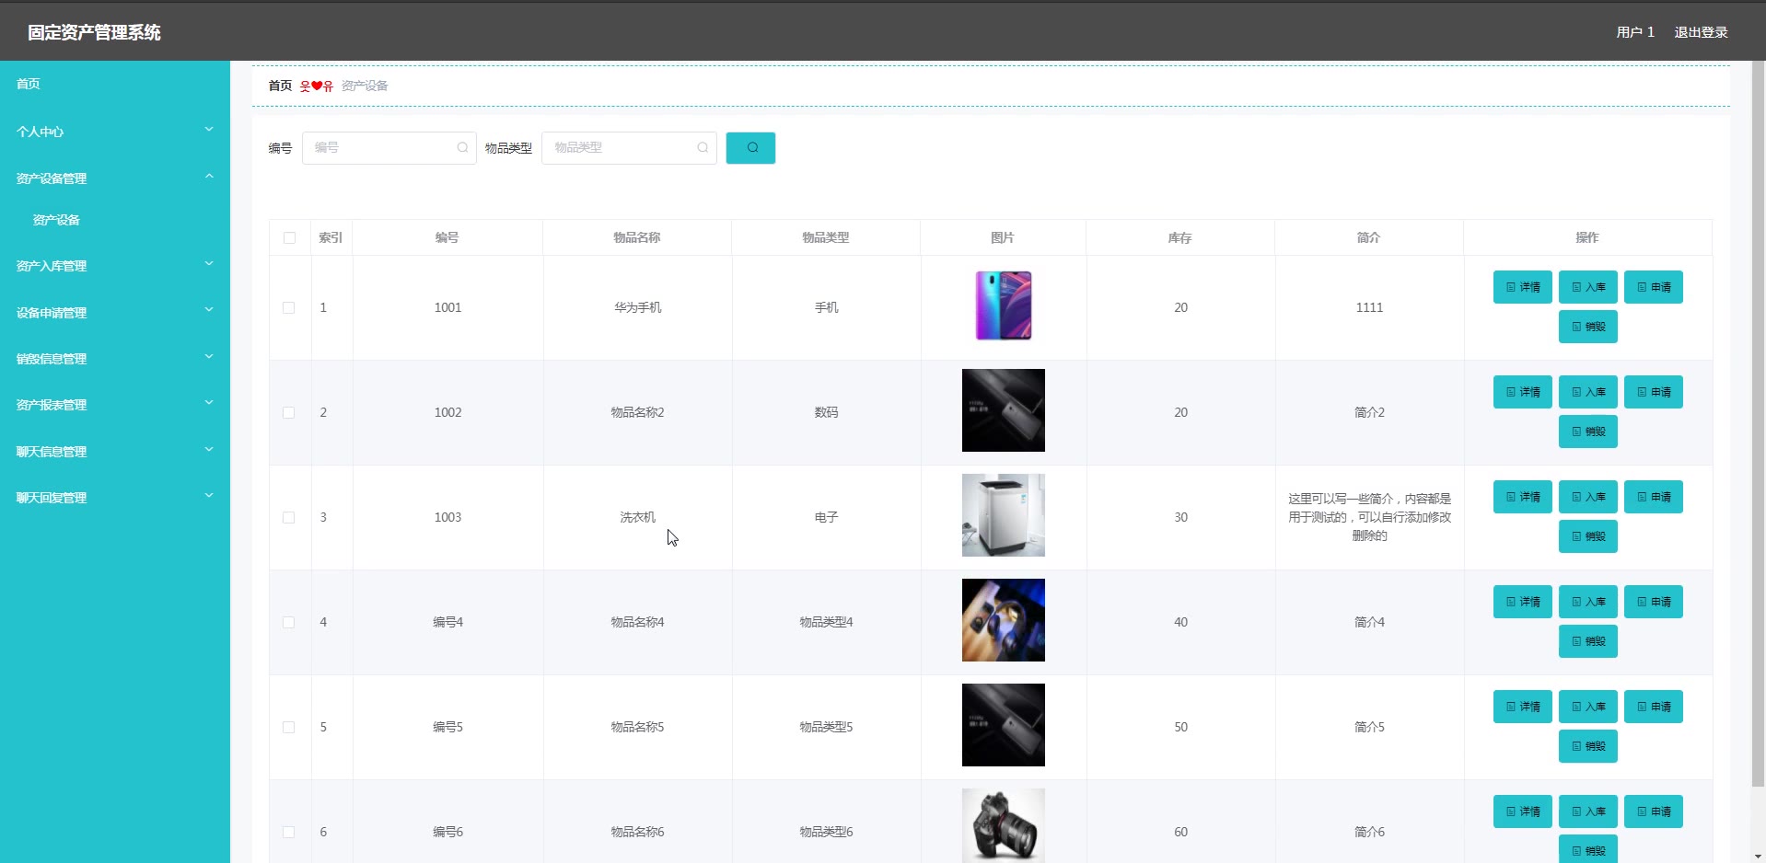The width and height of the screenshot is (1766, 863).
Task: Click the vertical page scrollbar
Action: [1759, 423]
